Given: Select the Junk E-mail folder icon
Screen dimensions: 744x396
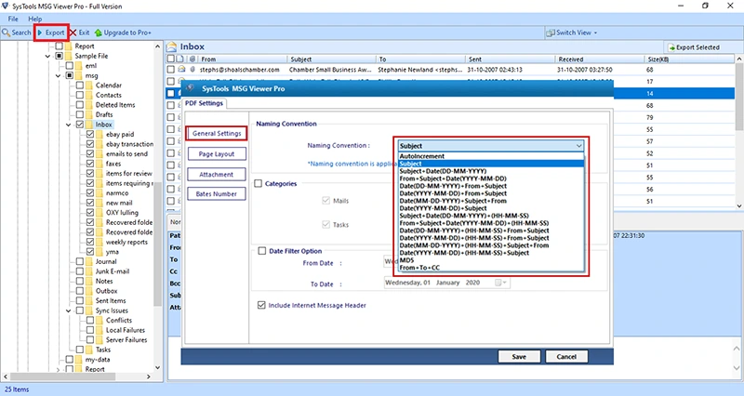Looking at the screenshot, I should pos(89,271).
